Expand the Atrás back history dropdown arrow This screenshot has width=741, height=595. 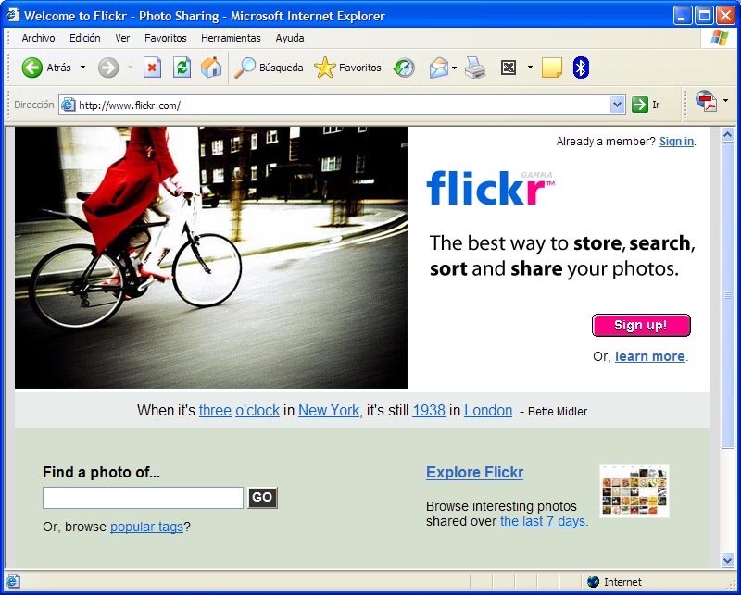[82, 68]
